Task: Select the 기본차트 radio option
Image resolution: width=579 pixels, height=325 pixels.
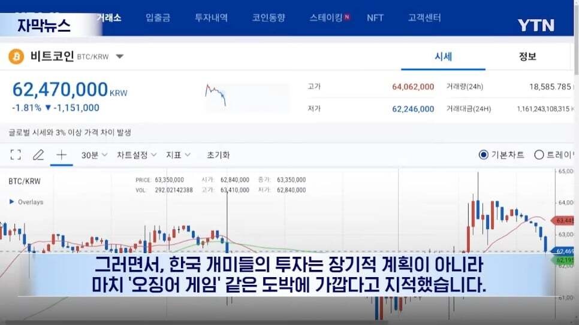Action: click(x=483, y=155)
